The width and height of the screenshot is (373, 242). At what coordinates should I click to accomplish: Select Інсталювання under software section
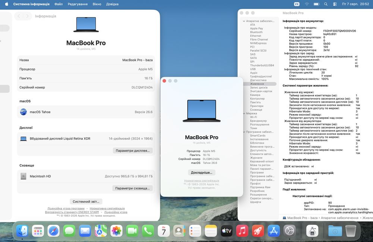click(259, 139)
